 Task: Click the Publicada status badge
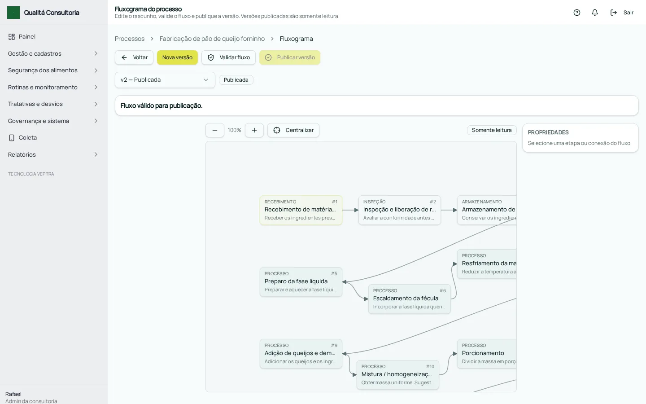(236, 80)
